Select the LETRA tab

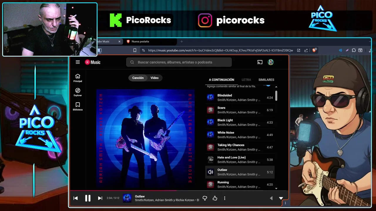(x=246, y=80)
